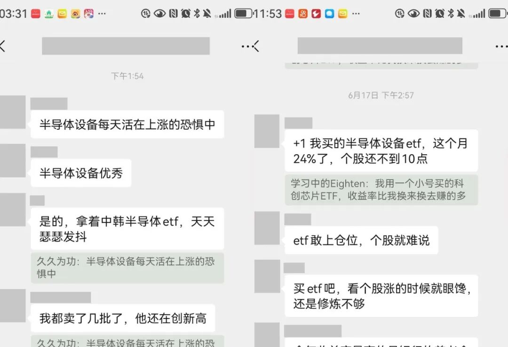Screen dimensions: 508x347
Task: Open the quoted reply from 学习中的Eighten
Action: tap(381, 189)
